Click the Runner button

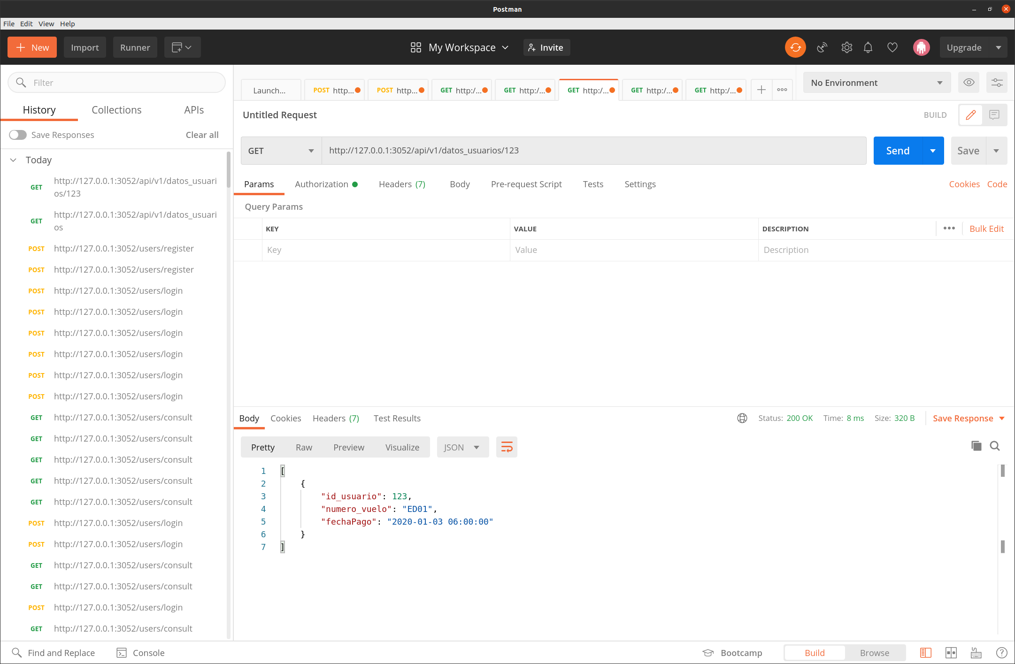pos(135,47)
